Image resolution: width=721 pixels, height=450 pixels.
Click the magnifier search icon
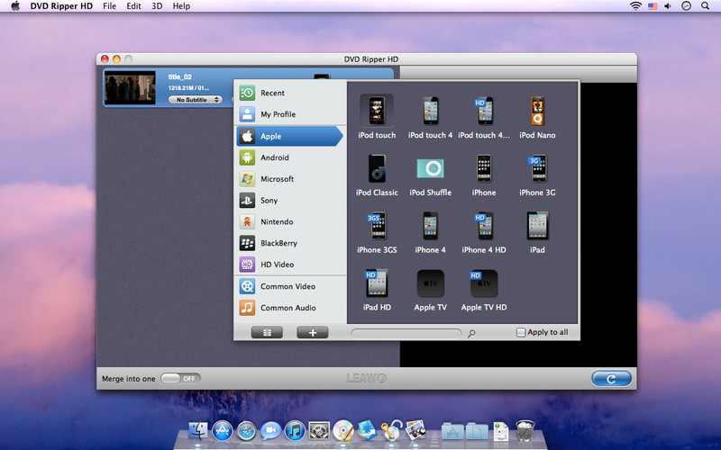[471, 334]
